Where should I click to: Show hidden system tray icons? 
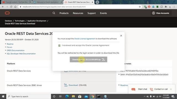(x=145, y=97)
